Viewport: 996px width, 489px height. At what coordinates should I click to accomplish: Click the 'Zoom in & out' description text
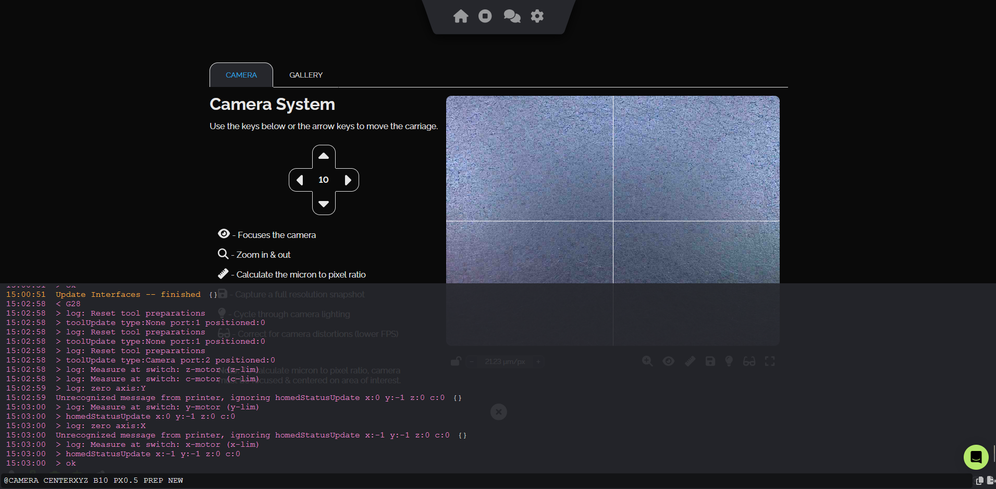click(263, 255)
